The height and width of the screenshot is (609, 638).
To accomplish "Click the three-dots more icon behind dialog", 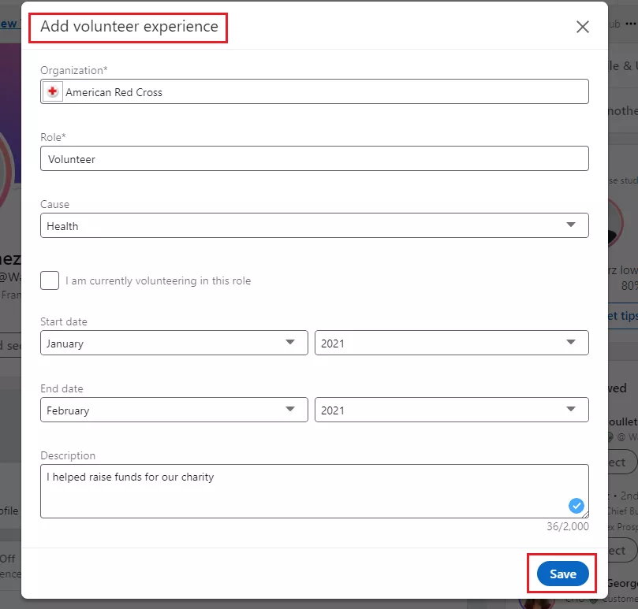I will 630,24.
